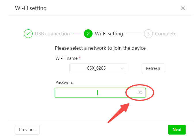Screen dimensions: 196x138
Task: Proceed with the green Next button
Action: point(177,130)
